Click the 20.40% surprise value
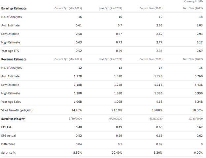 [x=116, y=152]
